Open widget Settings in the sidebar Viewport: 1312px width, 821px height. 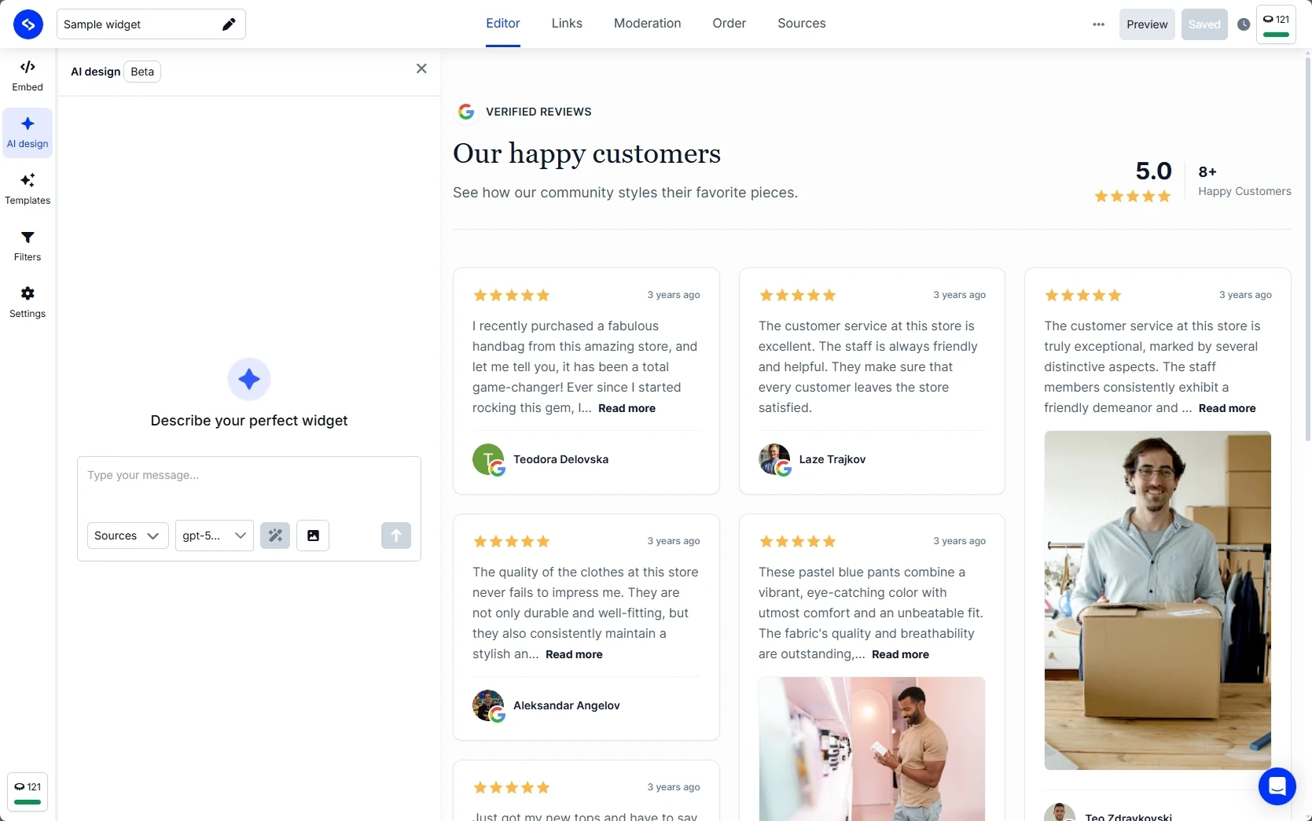(x=28, y=303)
